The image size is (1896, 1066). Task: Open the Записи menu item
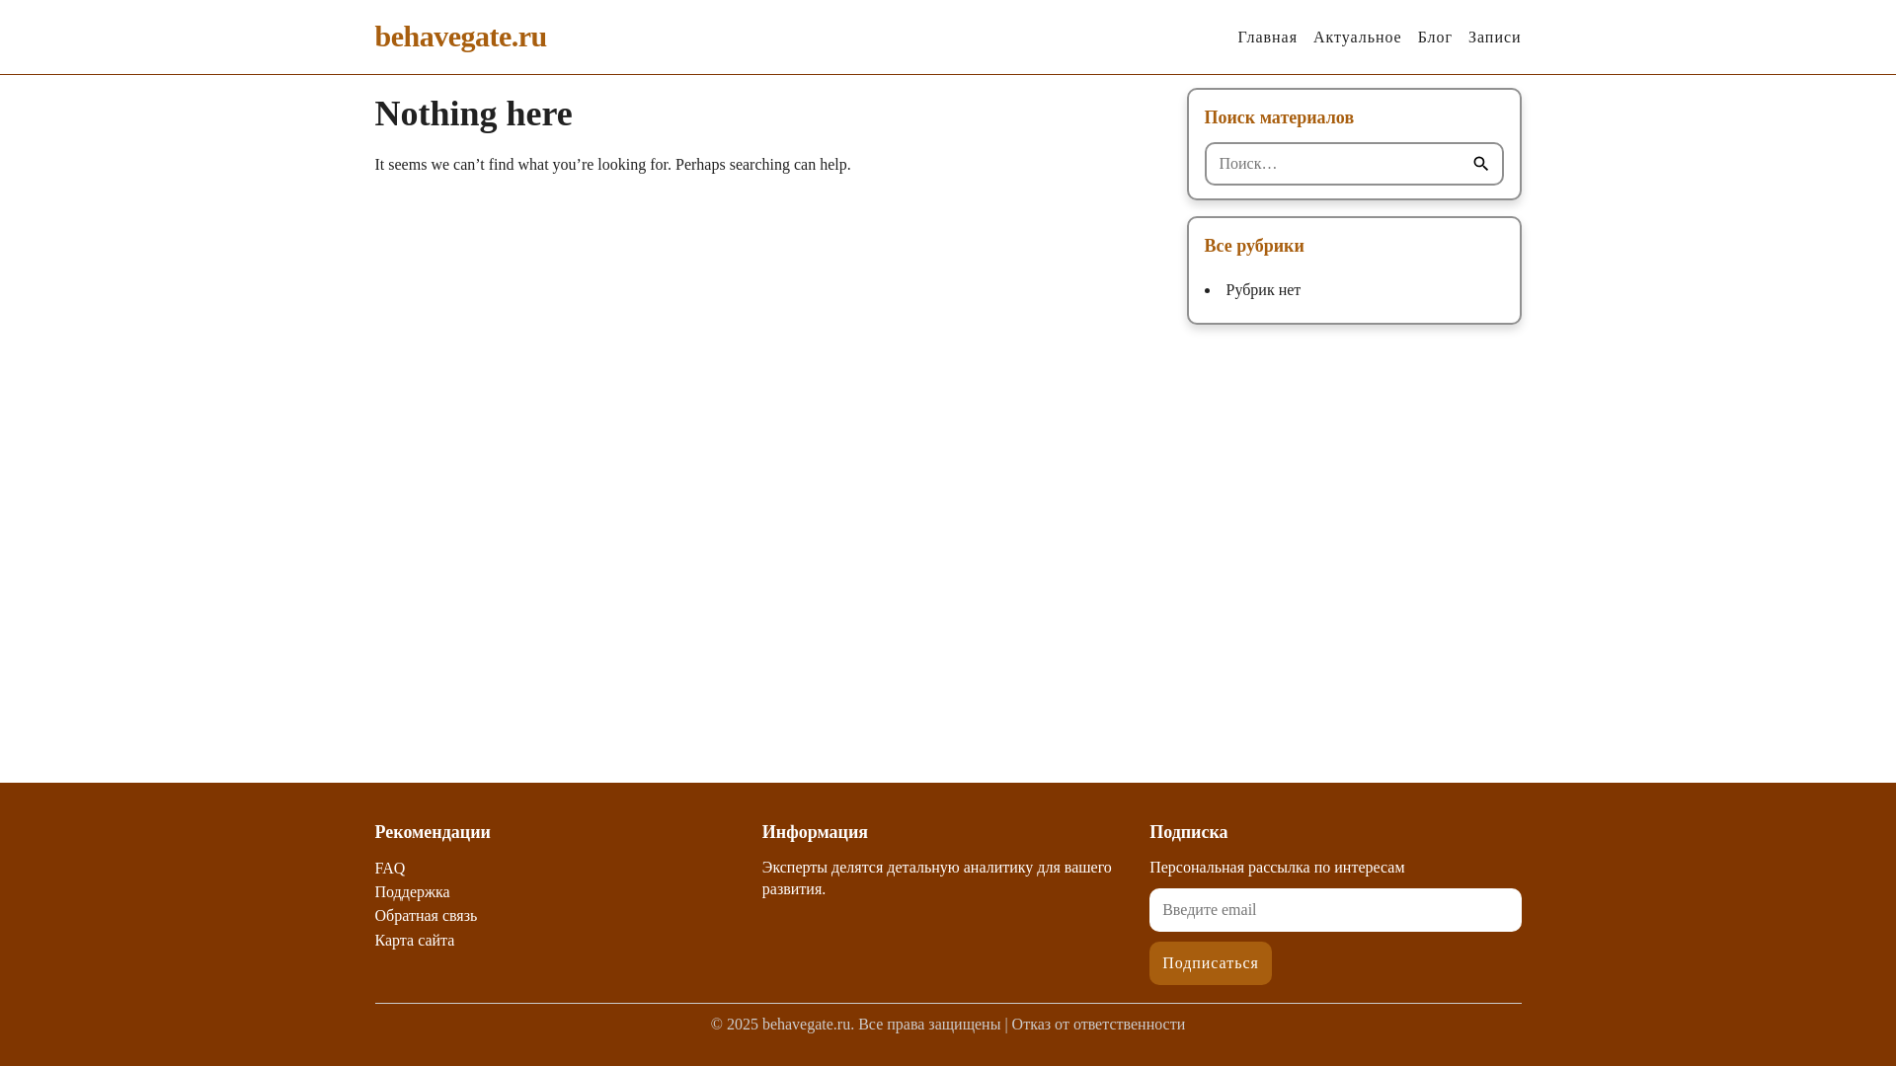(1494, 38)
